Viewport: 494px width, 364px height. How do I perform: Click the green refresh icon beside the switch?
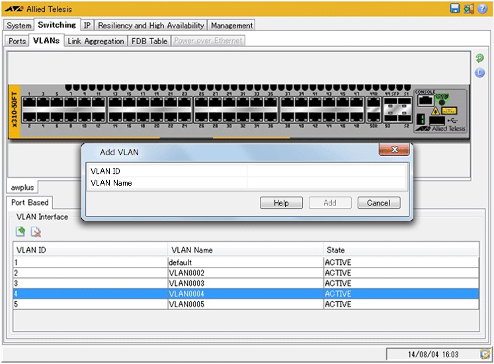tap(479, 59)
